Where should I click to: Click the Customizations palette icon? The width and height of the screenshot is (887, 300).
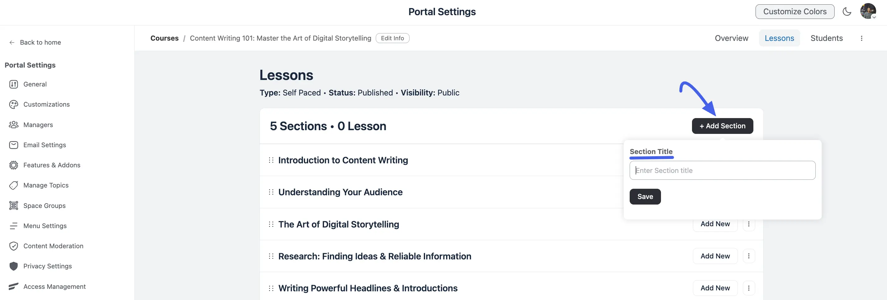pyautogui.click(x=13, y=104)
